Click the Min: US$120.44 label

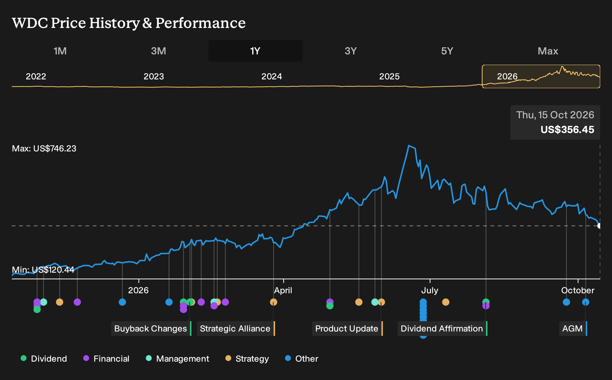tap(43, 270)
